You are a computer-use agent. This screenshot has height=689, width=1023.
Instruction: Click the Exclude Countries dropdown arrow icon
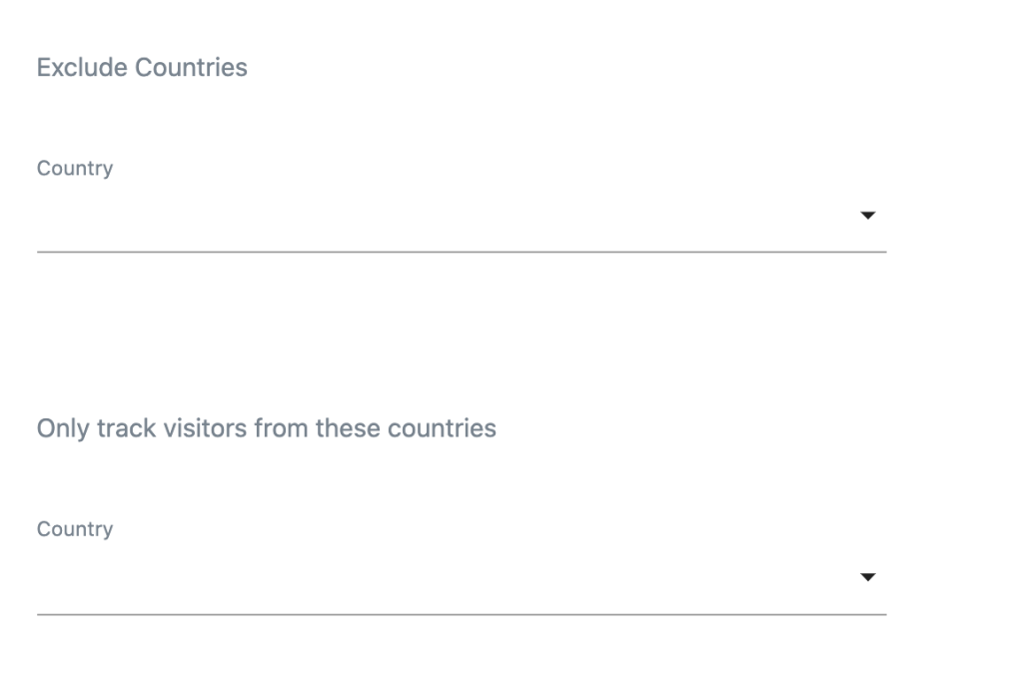click(867, 215)
